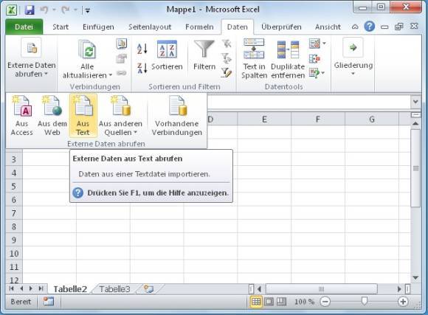Viewport: 428px width, 315px height.
Task: Expand Alle aktualisieren dropdown arrow
Action: click(x=110, y=75)
